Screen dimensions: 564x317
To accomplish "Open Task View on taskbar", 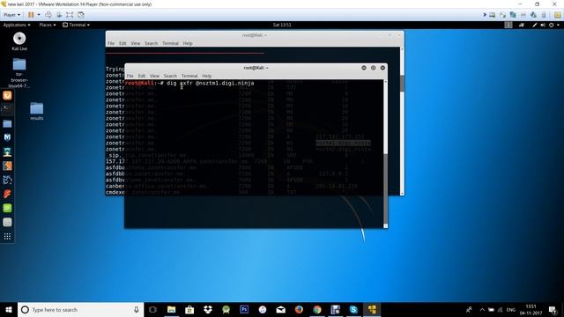I will coord(152,309).
